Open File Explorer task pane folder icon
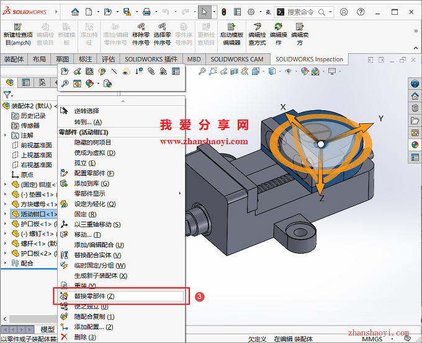The image size is (422, 343). pos(415,121)
